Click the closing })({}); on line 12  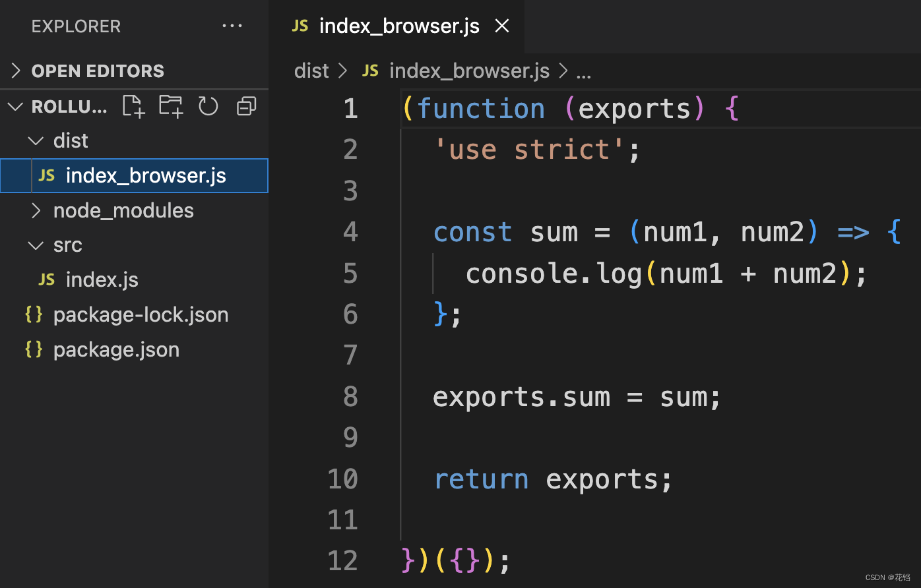coord(457,561)
